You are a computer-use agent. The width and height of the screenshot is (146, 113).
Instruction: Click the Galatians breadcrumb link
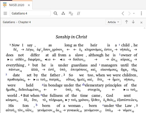pos(9,22)
